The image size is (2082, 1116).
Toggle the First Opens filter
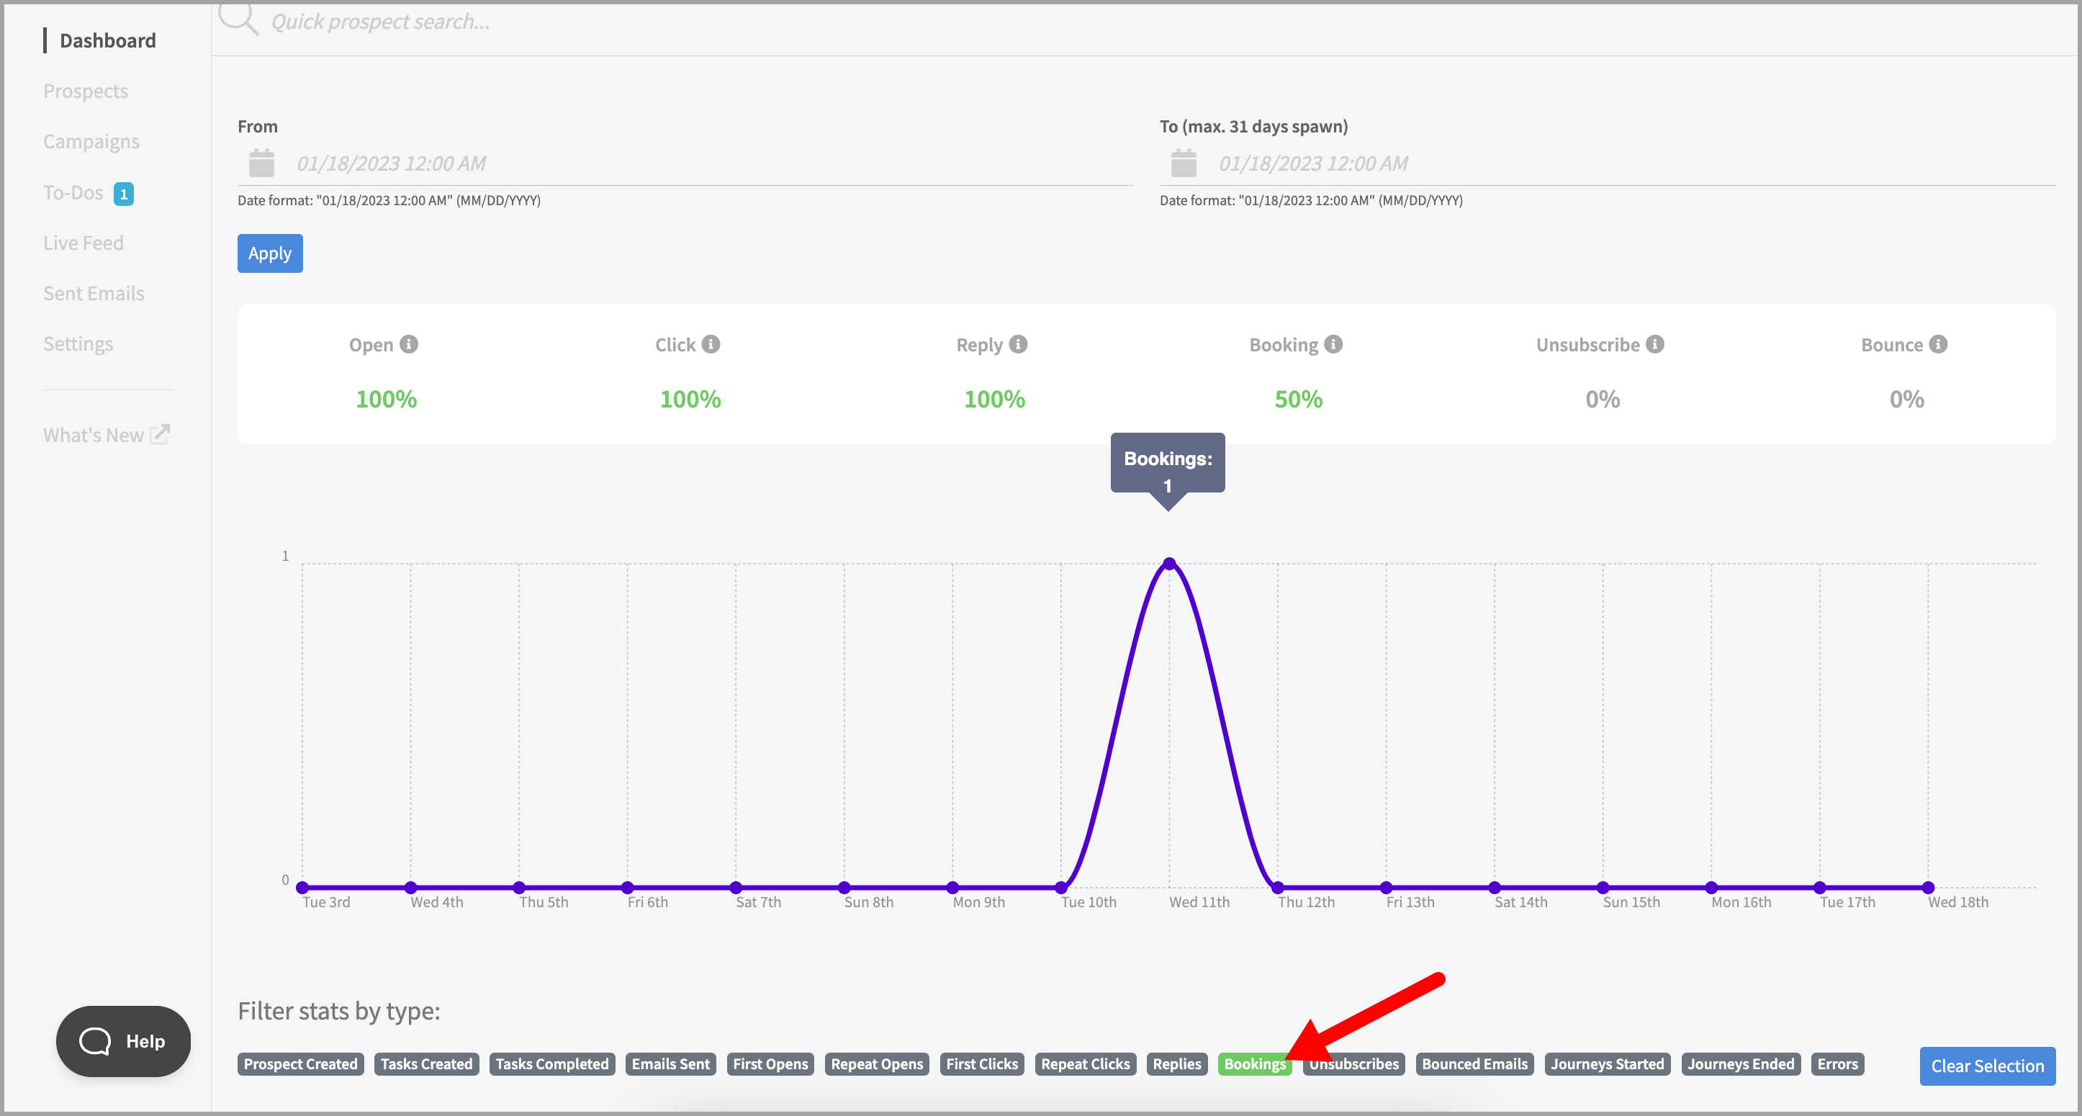tap(770, 1064)
